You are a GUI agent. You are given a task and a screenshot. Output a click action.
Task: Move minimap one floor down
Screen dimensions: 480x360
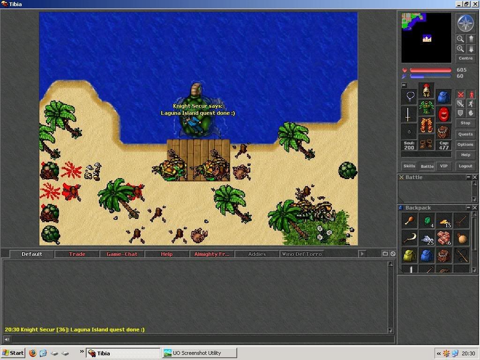click(x=471, y=49)
